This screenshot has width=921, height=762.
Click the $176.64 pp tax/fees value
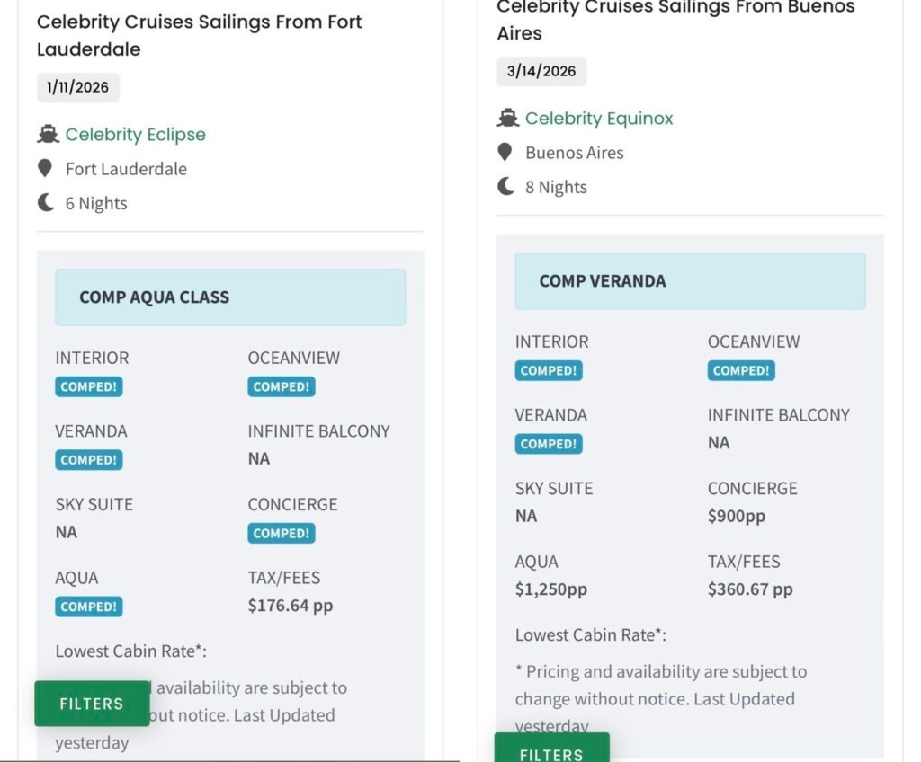pyautogui.click(x=291, y=606)
